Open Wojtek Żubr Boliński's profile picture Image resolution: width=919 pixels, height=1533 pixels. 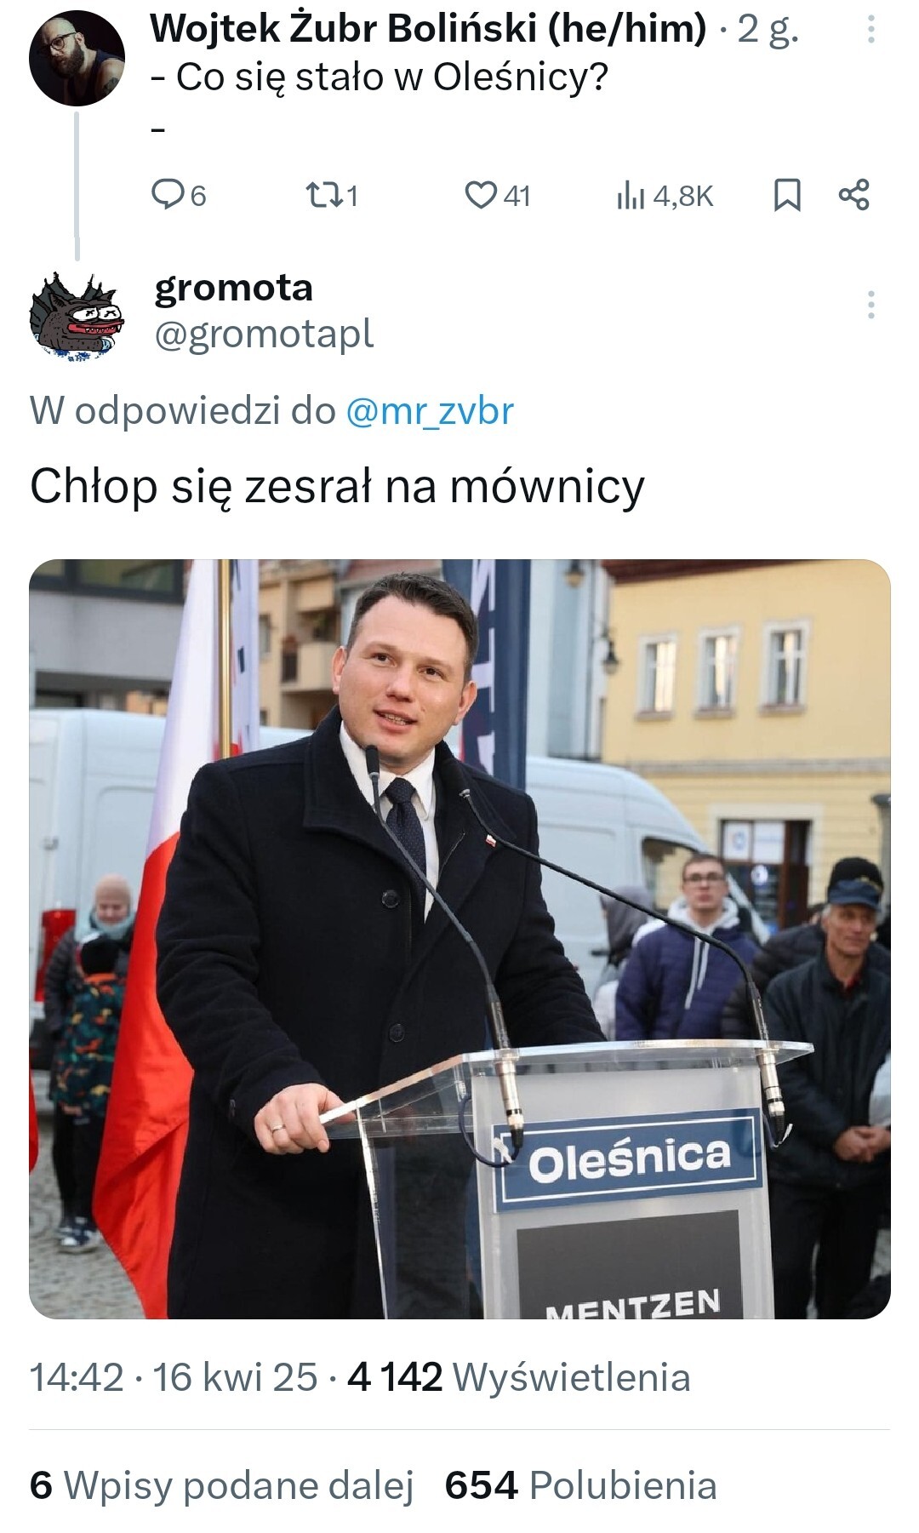click(x=77, y=59)
